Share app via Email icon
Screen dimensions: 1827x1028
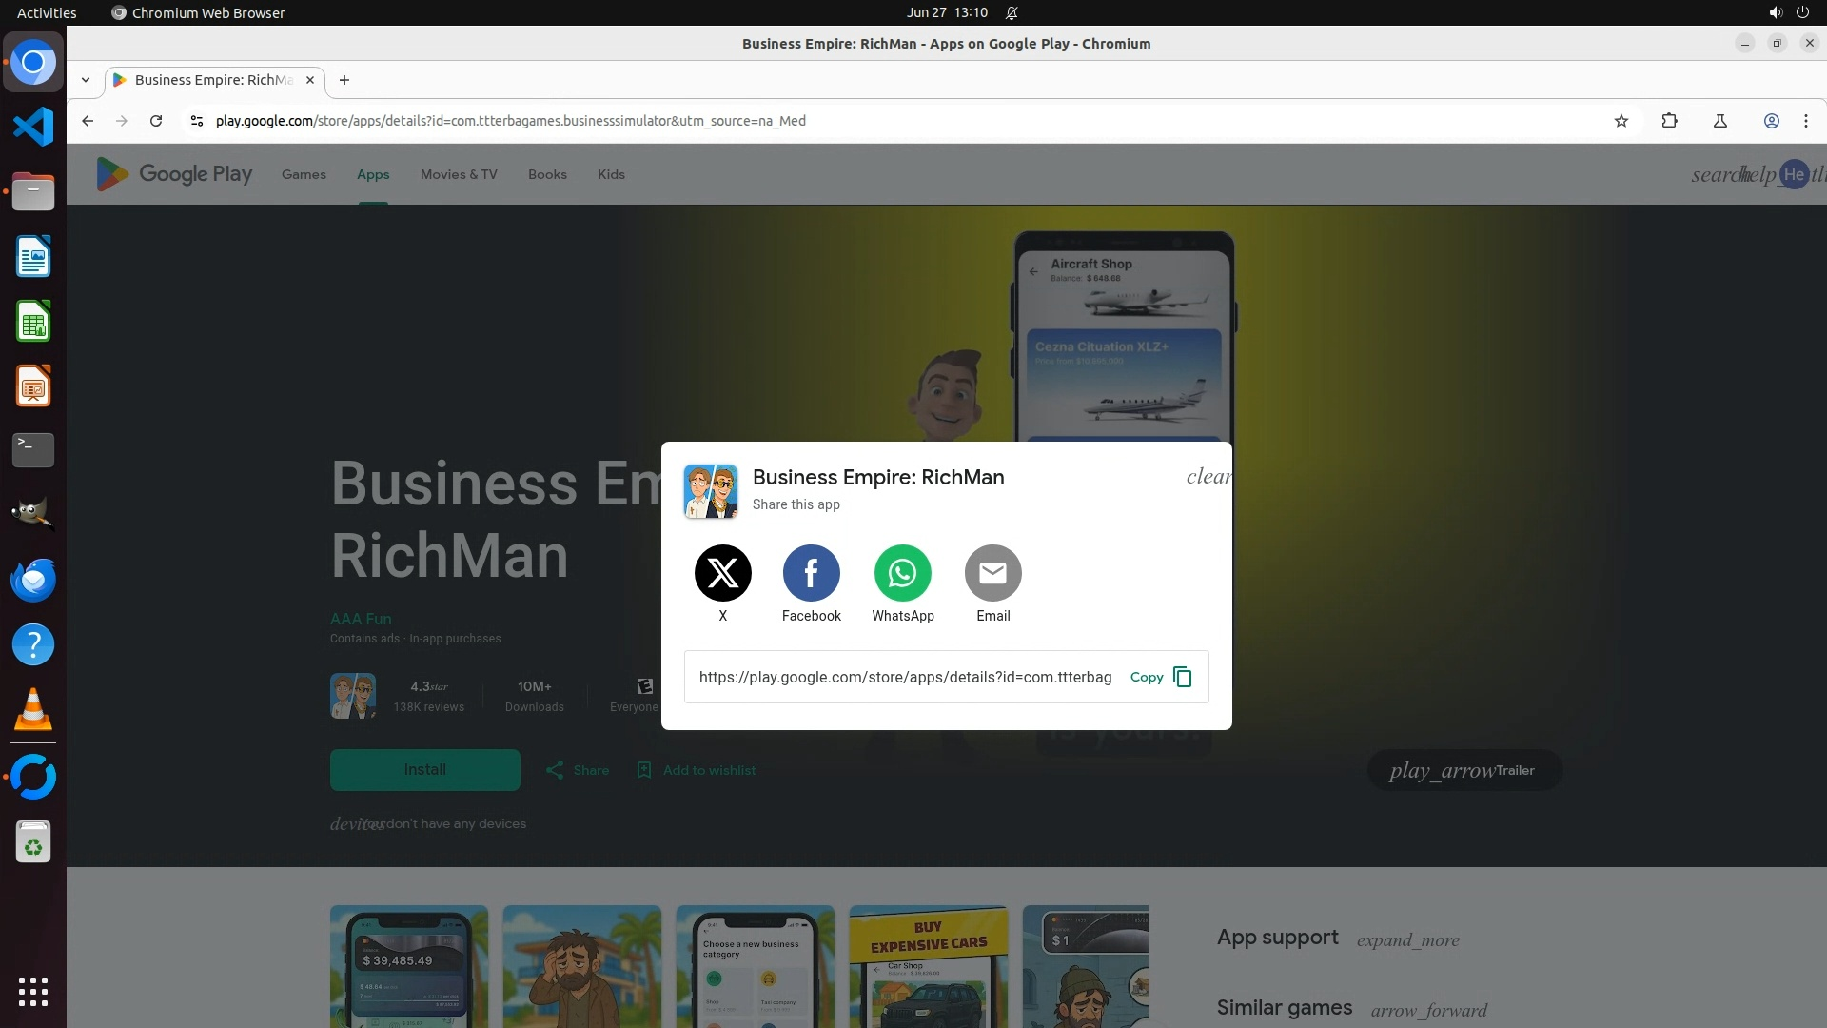coord(992,573)
